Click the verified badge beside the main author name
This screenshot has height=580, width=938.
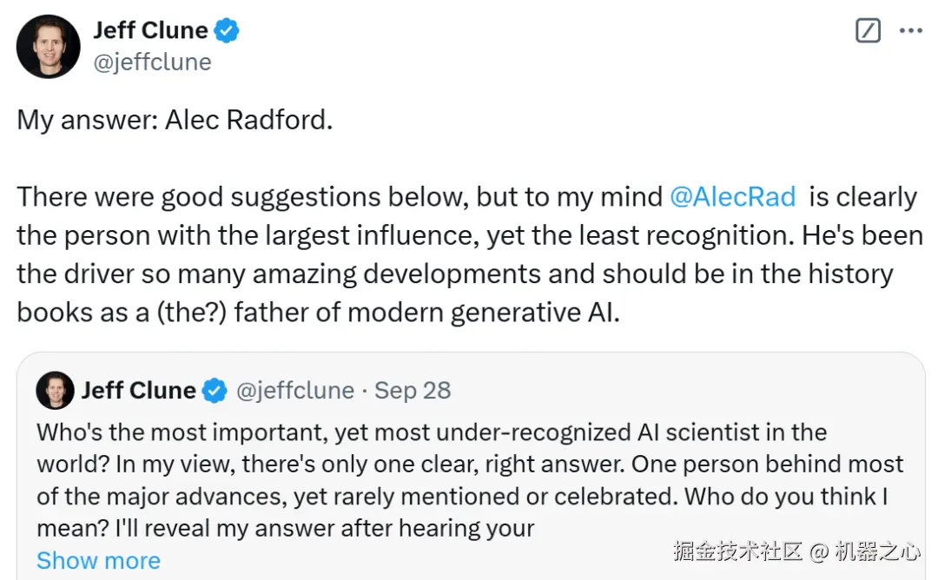[x=228, y=31]
